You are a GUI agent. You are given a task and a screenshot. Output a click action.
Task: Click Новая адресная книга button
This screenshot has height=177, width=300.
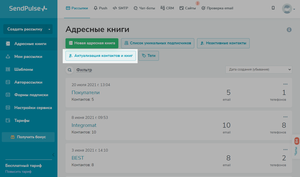click(92, 43)
